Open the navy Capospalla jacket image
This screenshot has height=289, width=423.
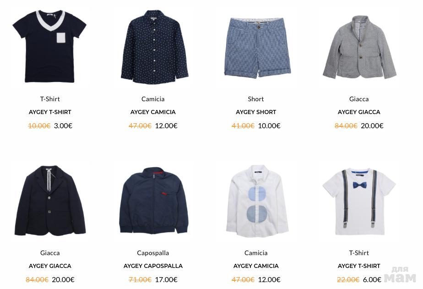coord(153,201)
